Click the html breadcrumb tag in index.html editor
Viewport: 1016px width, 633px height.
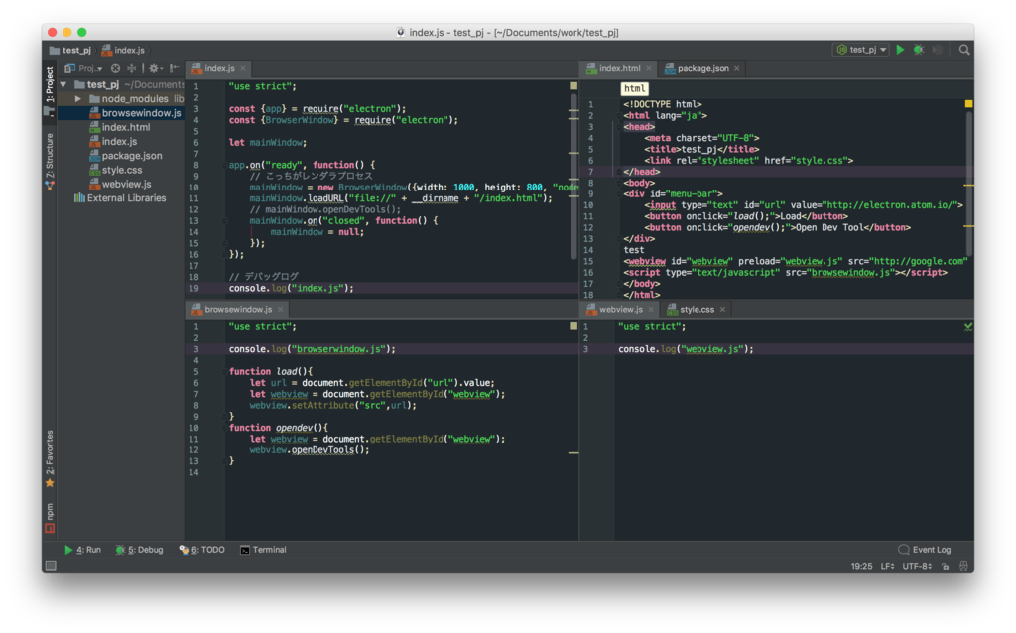pos(634,88)
